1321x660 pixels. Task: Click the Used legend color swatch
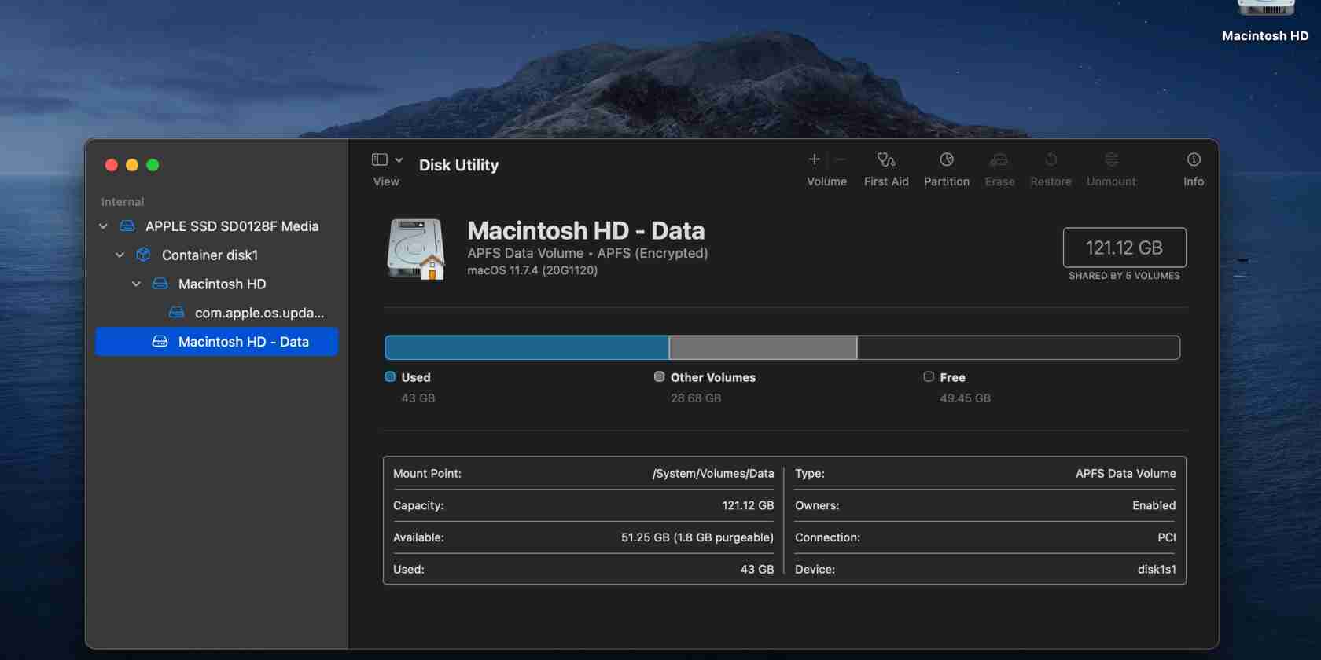click(390, 376)
